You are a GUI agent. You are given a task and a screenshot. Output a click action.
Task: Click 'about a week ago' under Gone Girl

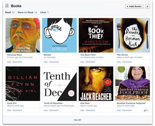click(x=16, y=106)
